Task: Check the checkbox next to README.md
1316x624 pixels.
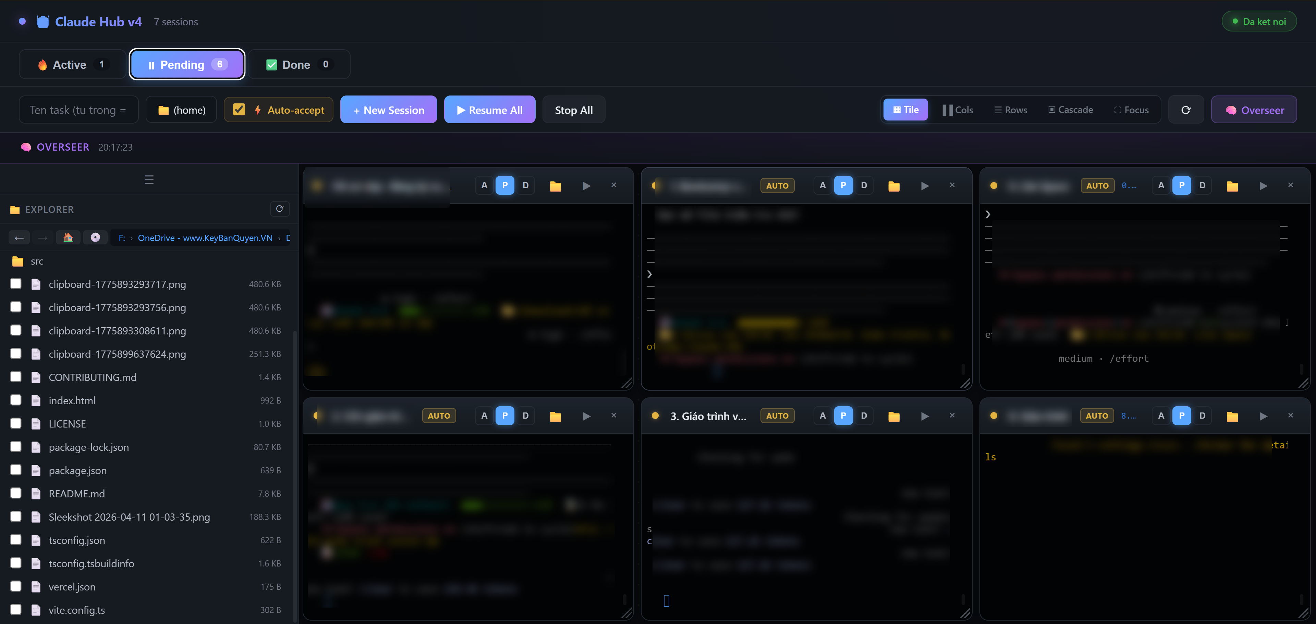Action: coord(15,493)
